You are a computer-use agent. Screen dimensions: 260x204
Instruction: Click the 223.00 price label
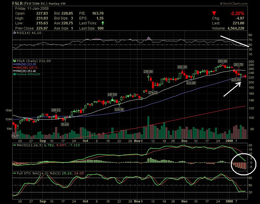pyautogui.click(x=236, y=80)
